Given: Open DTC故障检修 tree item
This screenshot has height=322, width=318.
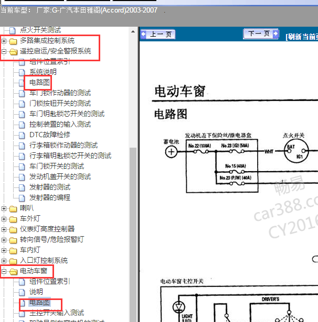Looking at the screenshot, I should click(x=50, y=135).
